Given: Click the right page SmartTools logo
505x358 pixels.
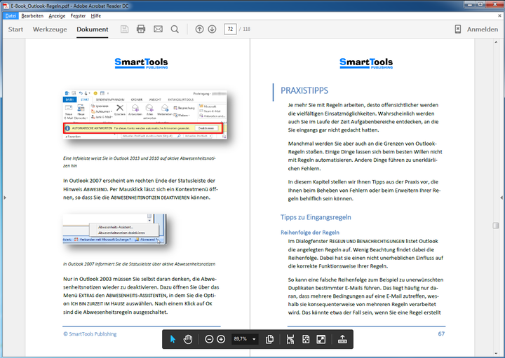Looking at the screenshot, I should pos(366,63).
